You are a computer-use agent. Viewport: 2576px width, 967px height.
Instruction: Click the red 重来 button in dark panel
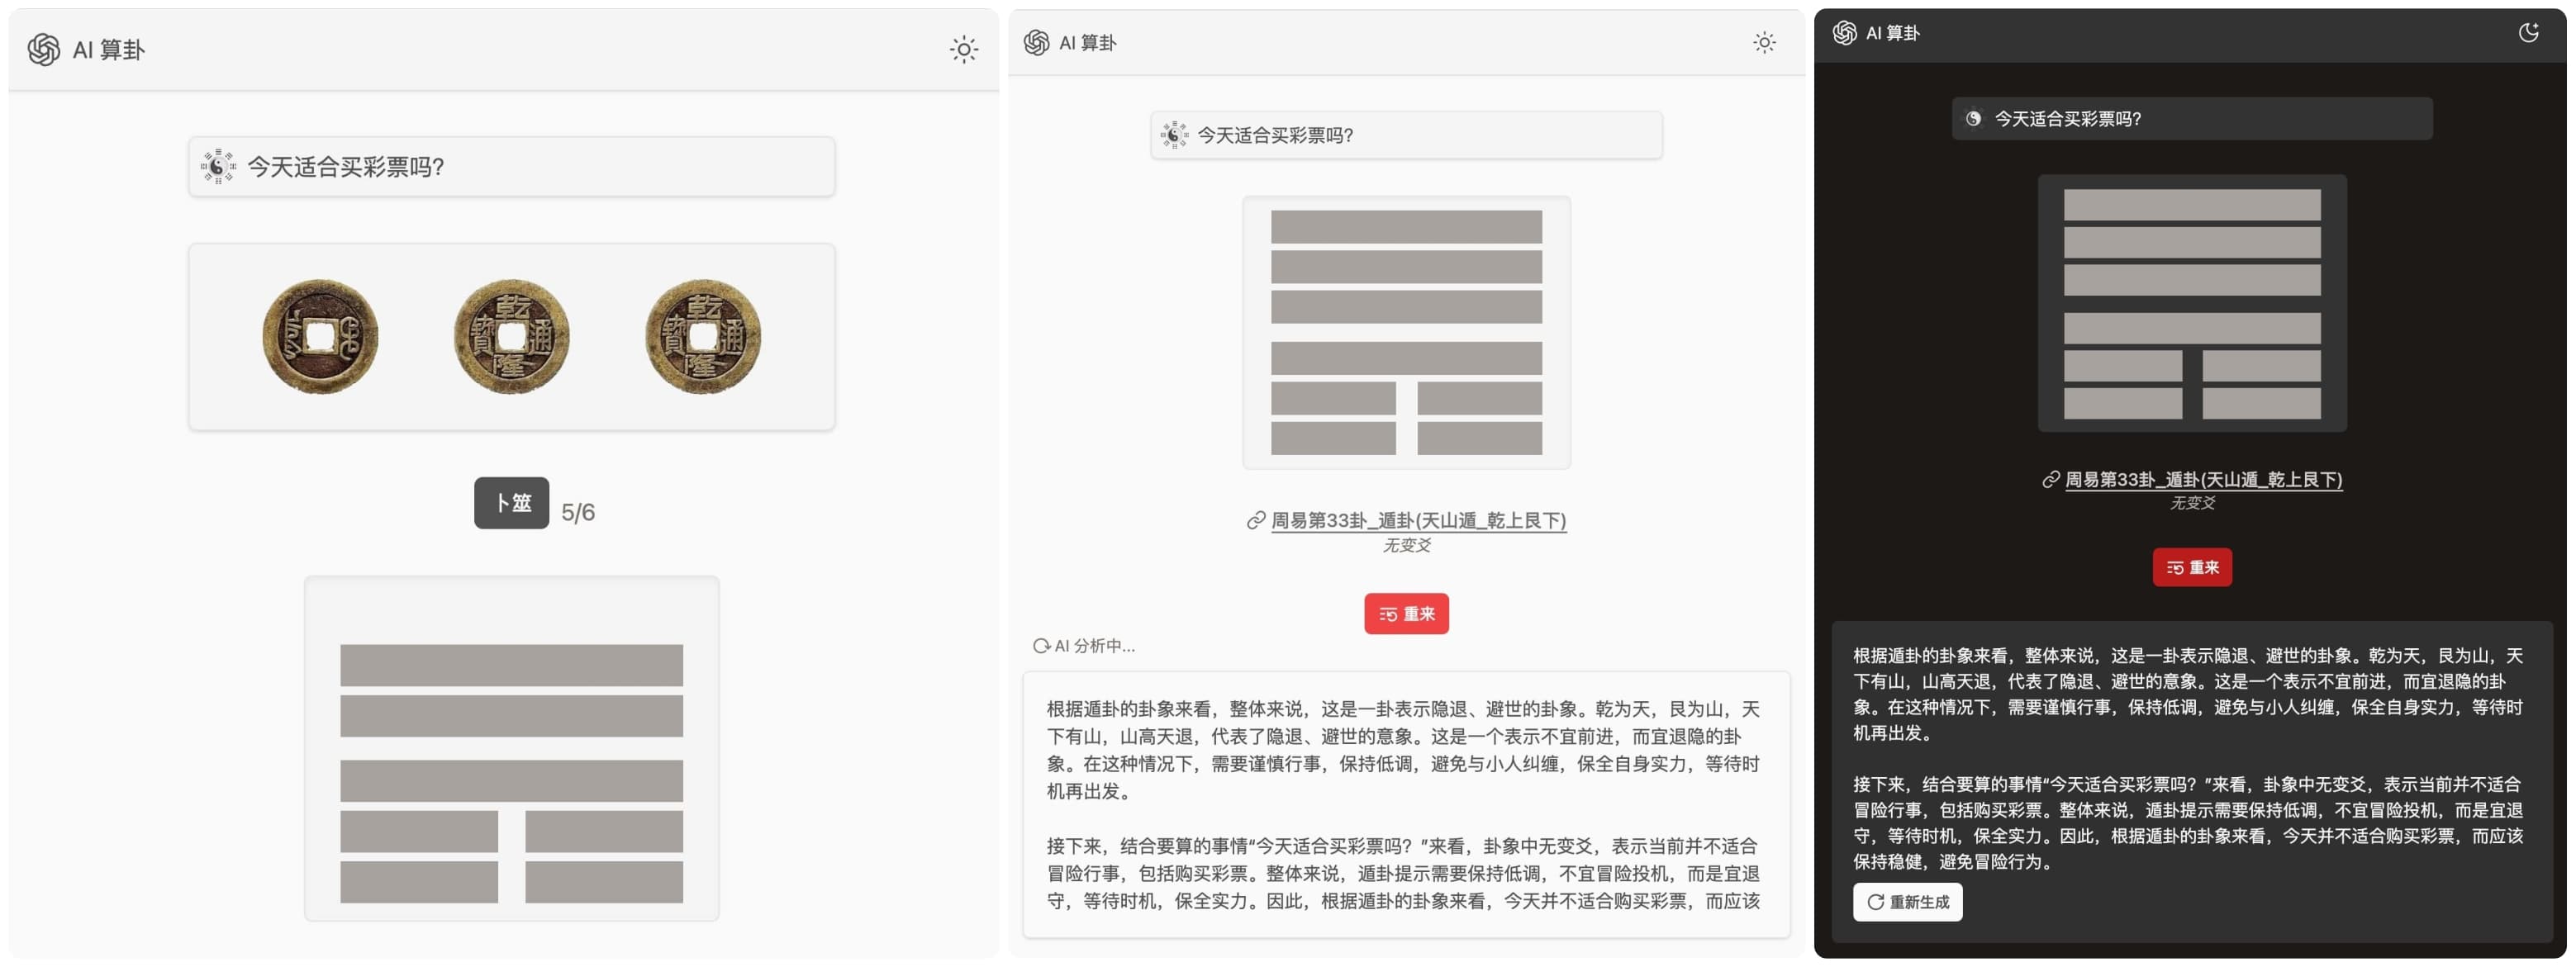point(2191,567)
